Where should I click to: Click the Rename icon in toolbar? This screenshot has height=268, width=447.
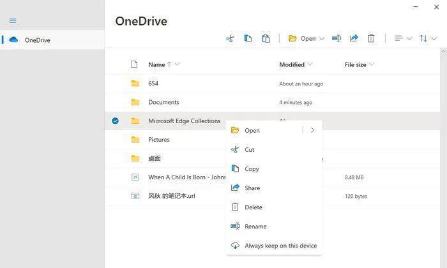tap(337, 38)
